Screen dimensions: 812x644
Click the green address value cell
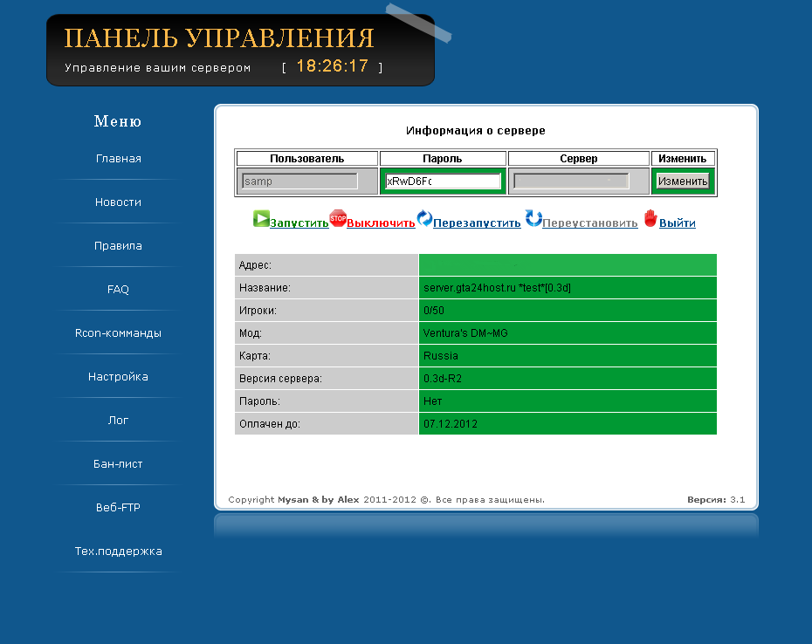point(568,265)
